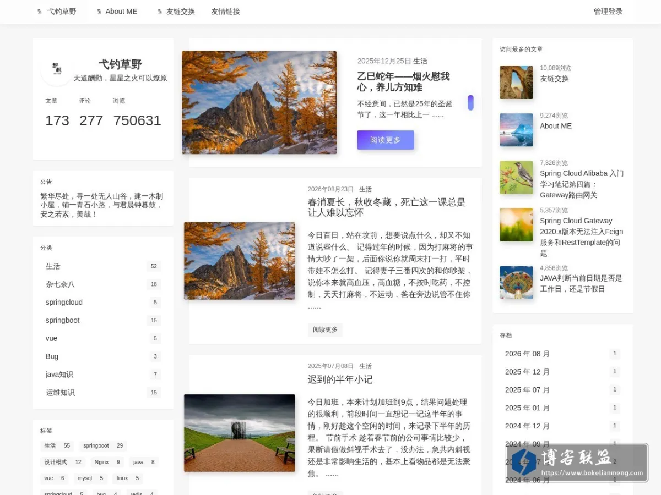Viewport: 661px width, 495px height.
Task: Select the Bug category
Action: pos(103,356)
